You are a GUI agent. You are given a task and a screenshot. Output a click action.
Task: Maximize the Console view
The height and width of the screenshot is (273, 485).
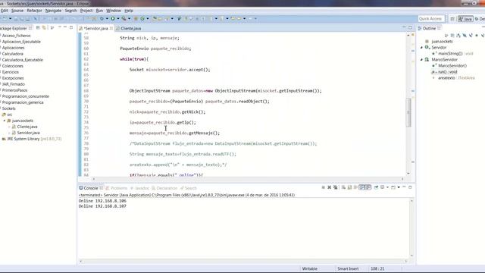410,187
